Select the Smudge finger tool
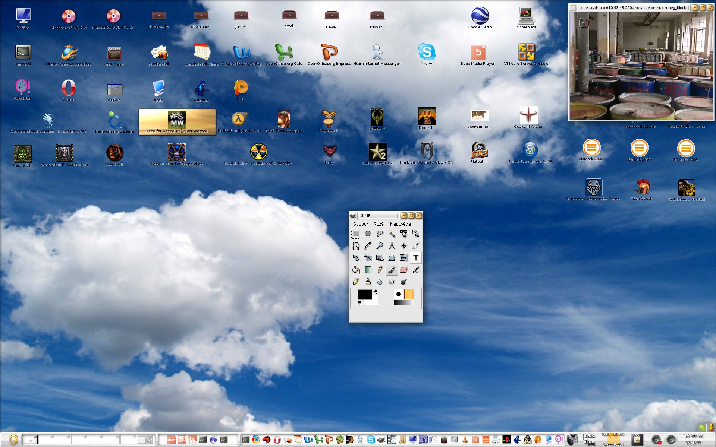The image size is (716, 447). (x=392, y=282)
